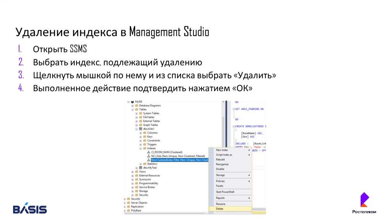Screen dimensions: 390x219
Task: Expand the Columns folder node
Action: click(141, 133)
